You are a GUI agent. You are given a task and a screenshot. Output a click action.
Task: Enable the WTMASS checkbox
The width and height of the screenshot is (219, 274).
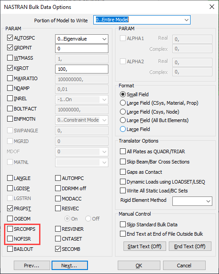tap(10, 57)
